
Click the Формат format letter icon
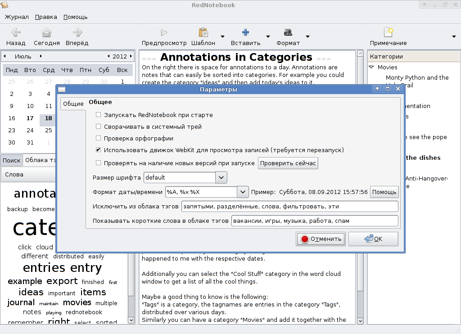pos(288,32)
